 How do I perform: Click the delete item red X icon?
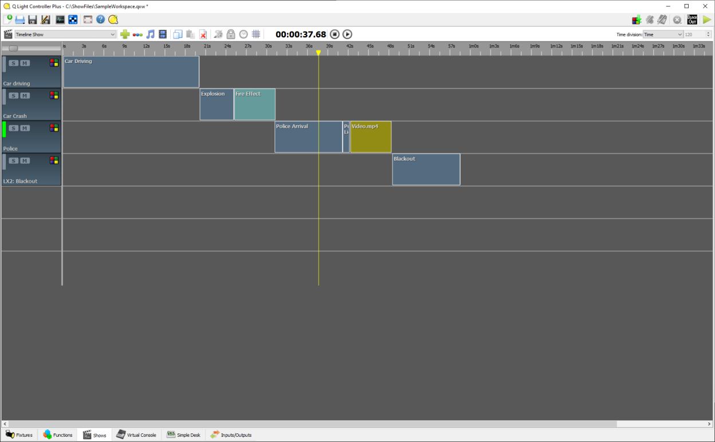pyautogui.click(x=203, y=34)
